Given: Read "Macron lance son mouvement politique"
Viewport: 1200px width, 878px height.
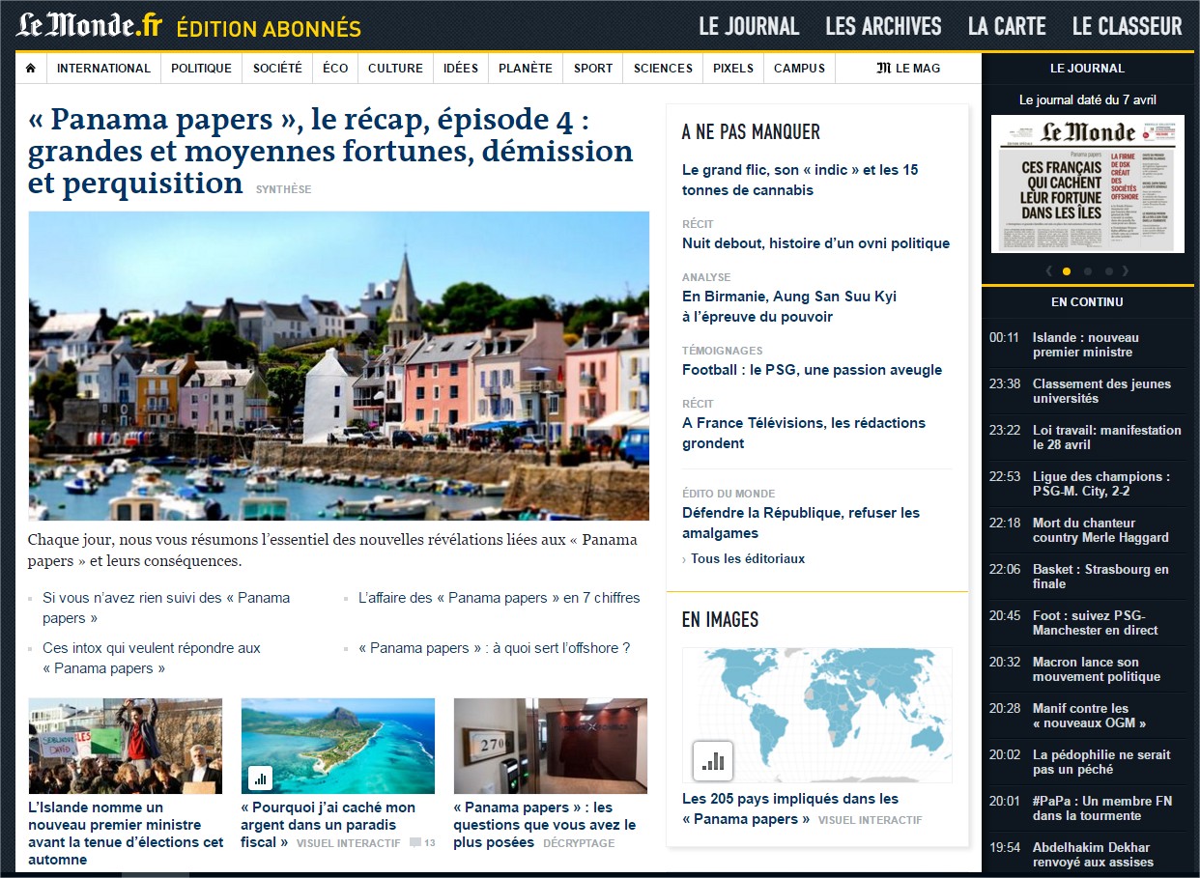Looking at the screenshot, I should [1097, 669].
